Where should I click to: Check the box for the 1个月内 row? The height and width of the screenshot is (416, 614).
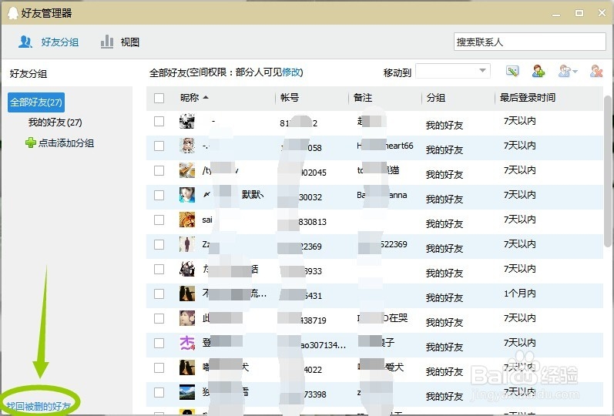point(159,294)
